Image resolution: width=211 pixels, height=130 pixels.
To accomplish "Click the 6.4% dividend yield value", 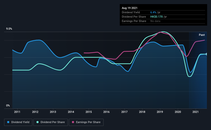I will 153,12.
